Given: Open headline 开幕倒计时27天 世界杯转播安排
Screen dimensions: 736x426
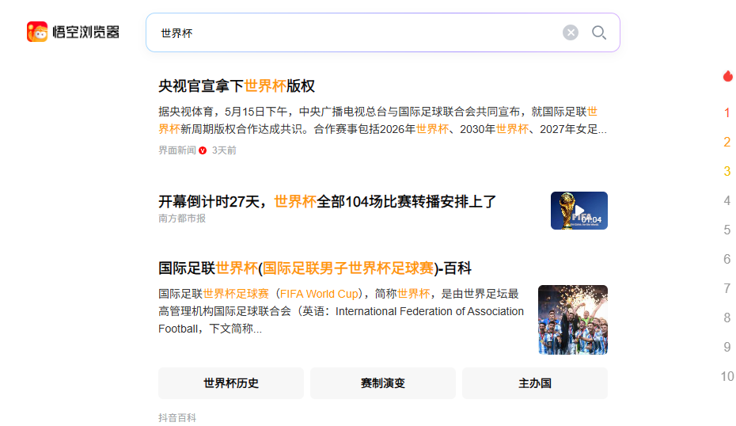Looking at the screenshot, I should (327, 201).
